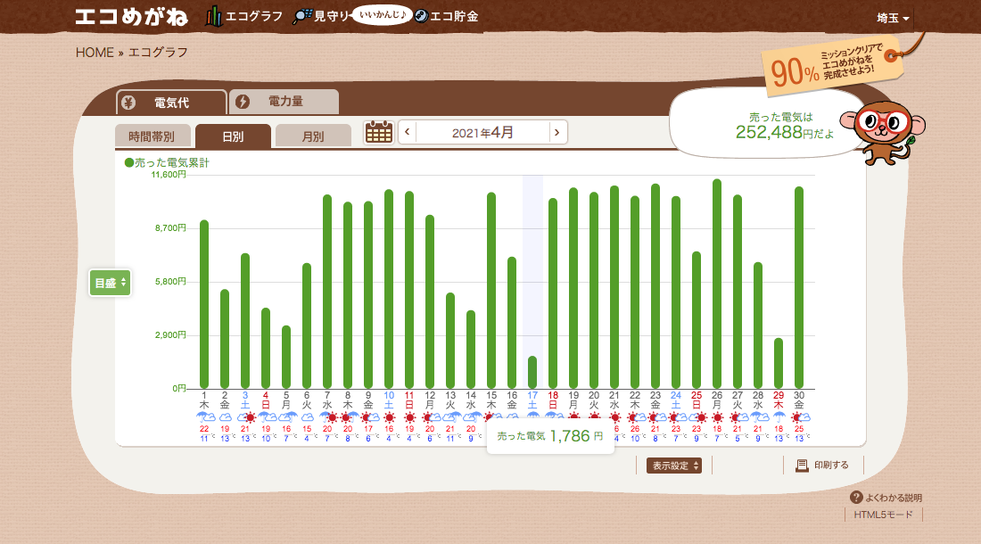Select the 月別 tab
Screen dimensions: 981x544
313,136
